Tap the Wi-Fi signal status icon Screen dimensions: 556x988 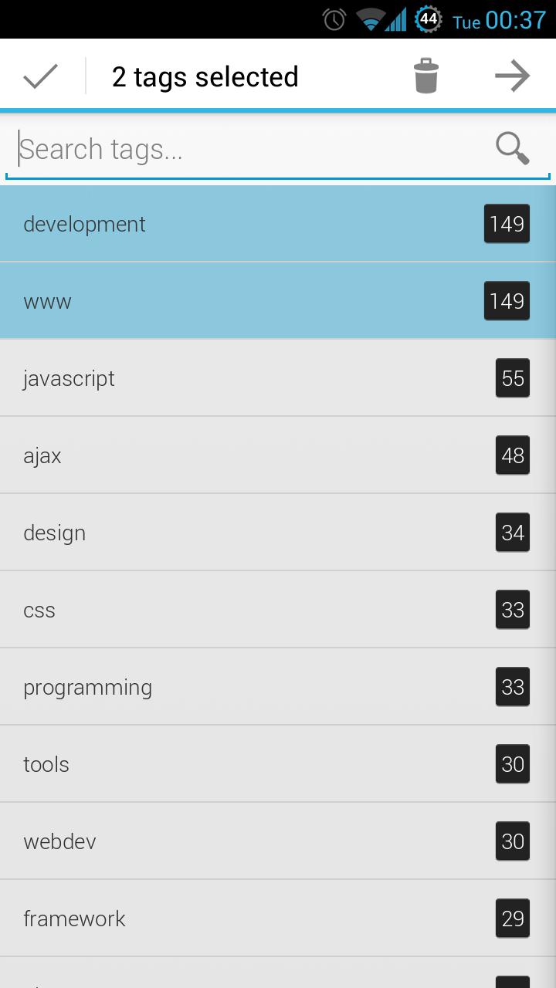371,19
